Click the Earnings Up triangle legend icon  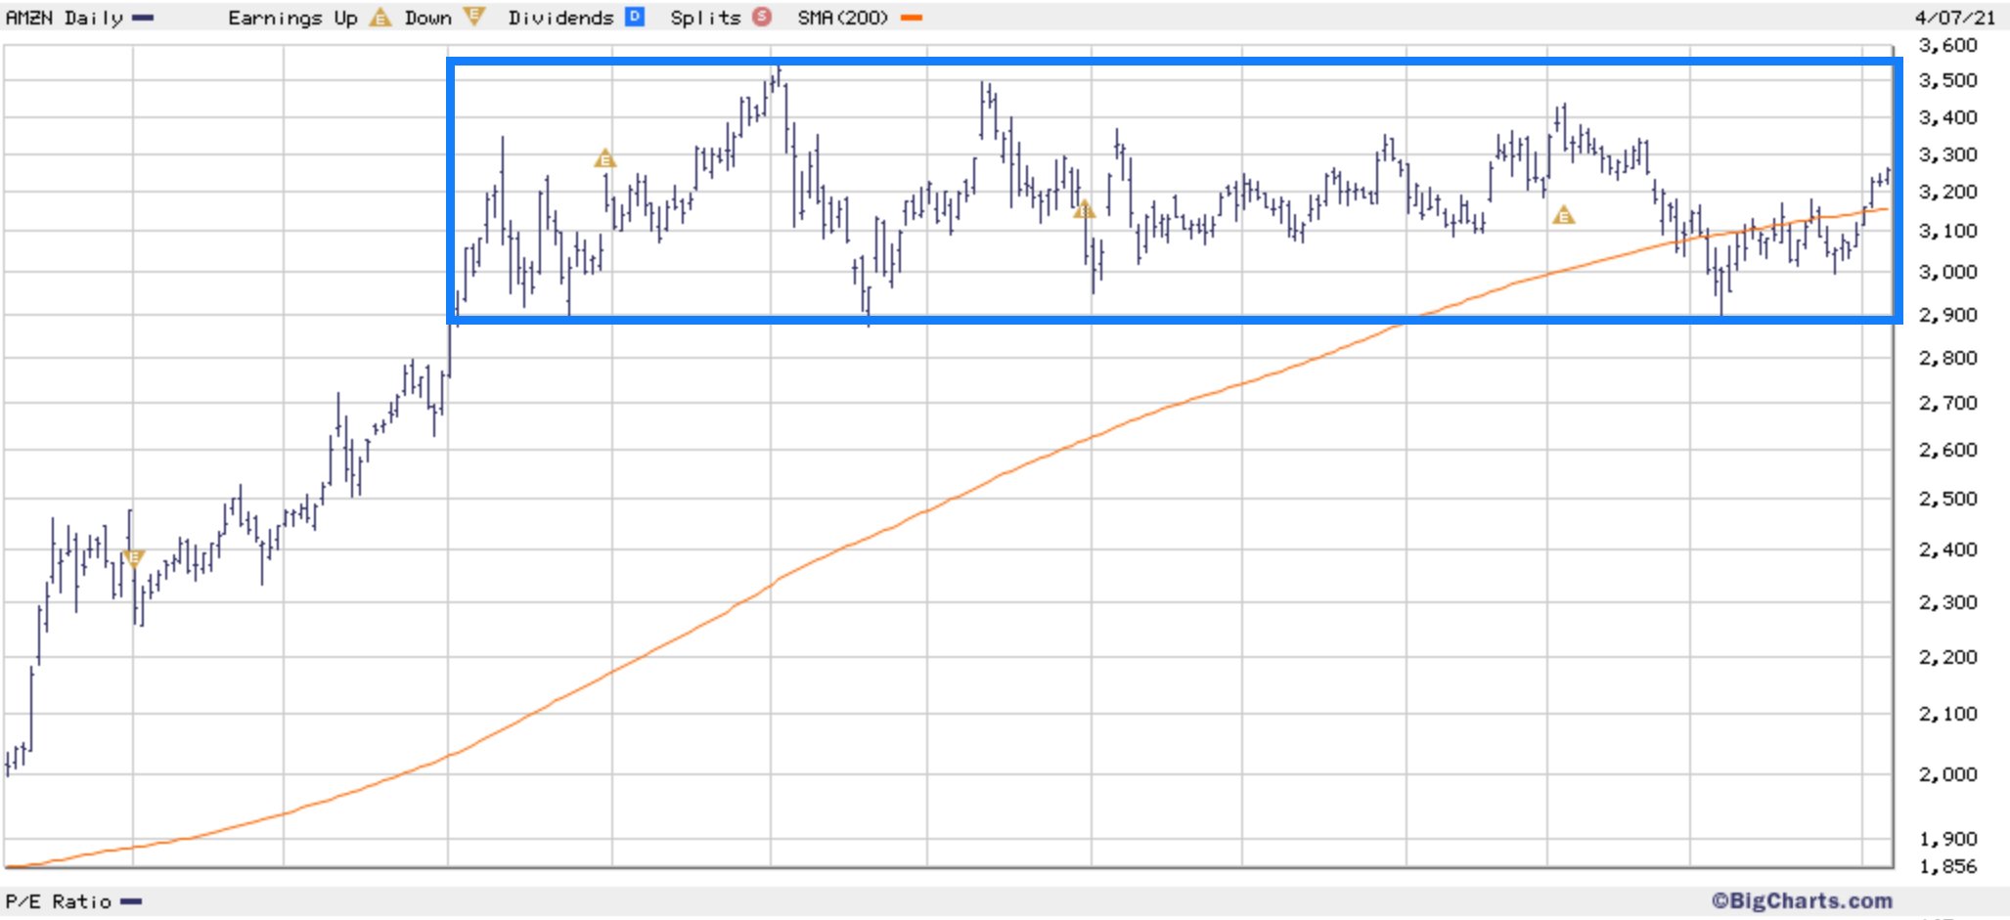coord(380,18)
